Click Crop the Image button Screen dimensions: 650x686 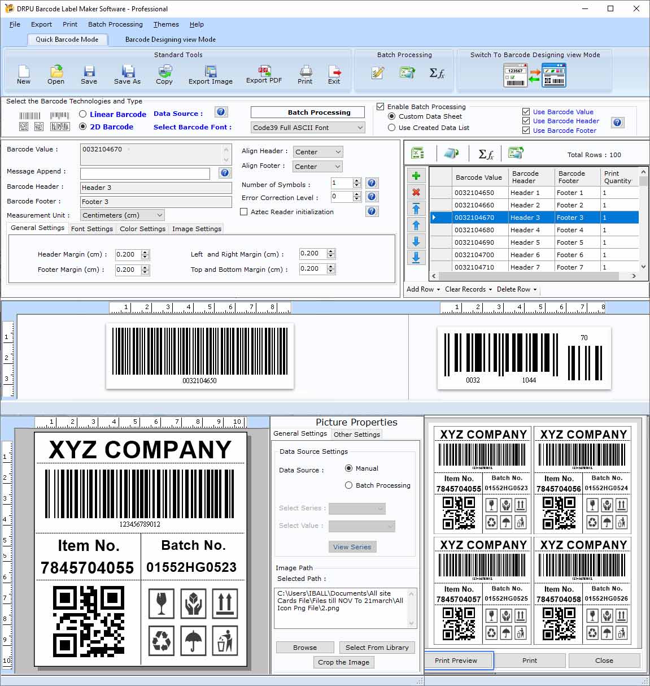click(x=343, y=662)
